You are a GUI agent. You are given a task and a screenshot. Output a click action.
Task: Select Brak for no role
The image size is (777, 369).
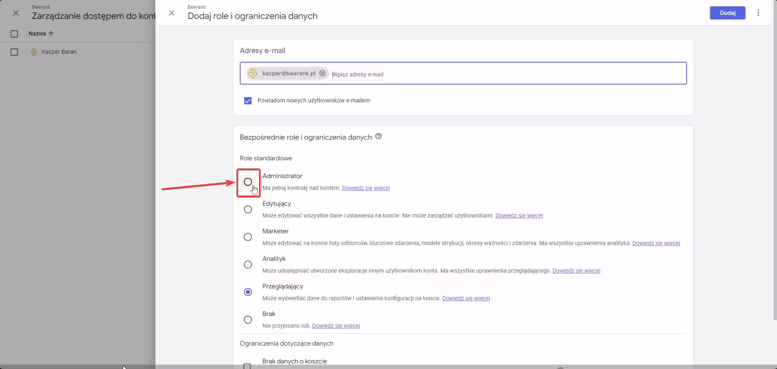248,320
